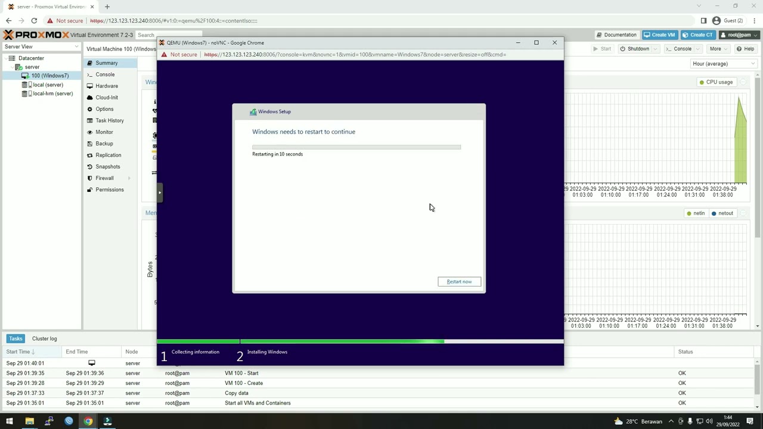Select Datacenter in the resource tree

31,58
